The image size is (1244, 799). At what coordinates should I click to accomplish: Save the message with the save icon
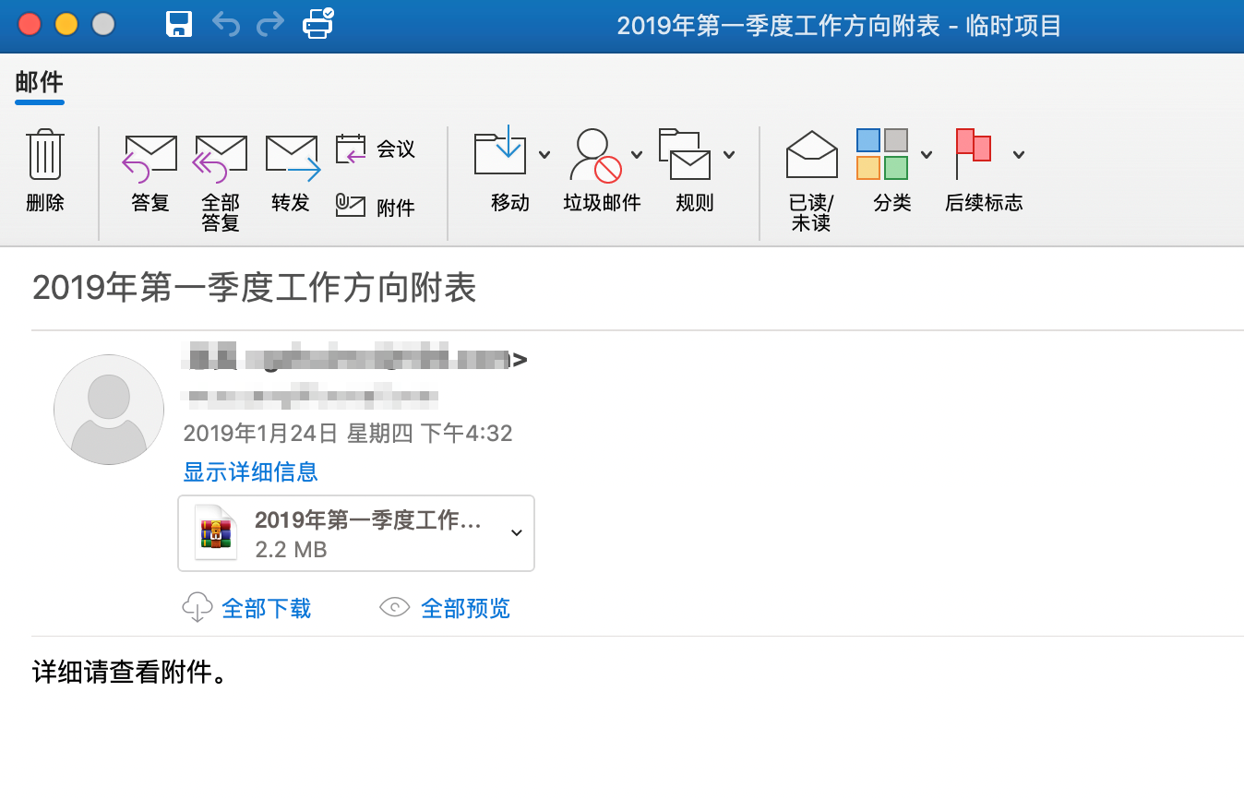coord(179,25)
